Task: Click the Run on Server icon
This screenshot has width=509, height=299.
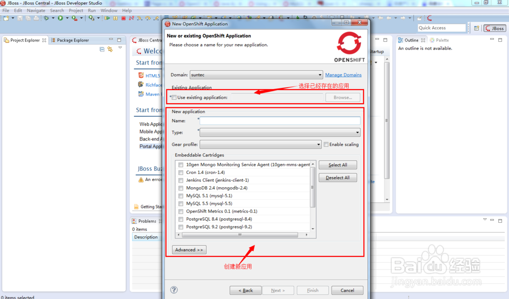Action: pos(74,18)
